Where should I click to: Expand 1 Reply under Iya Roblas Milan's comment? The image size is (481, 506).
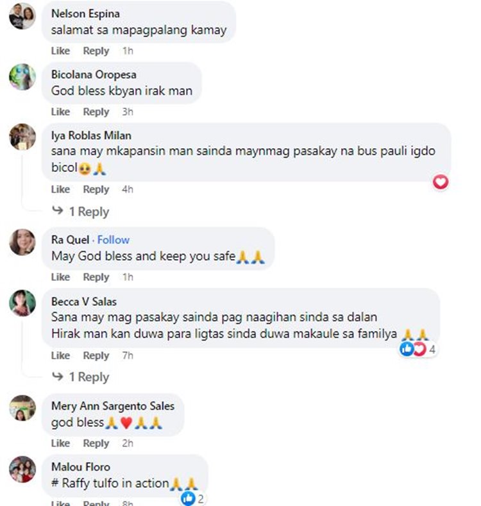[x=89, y=212]
